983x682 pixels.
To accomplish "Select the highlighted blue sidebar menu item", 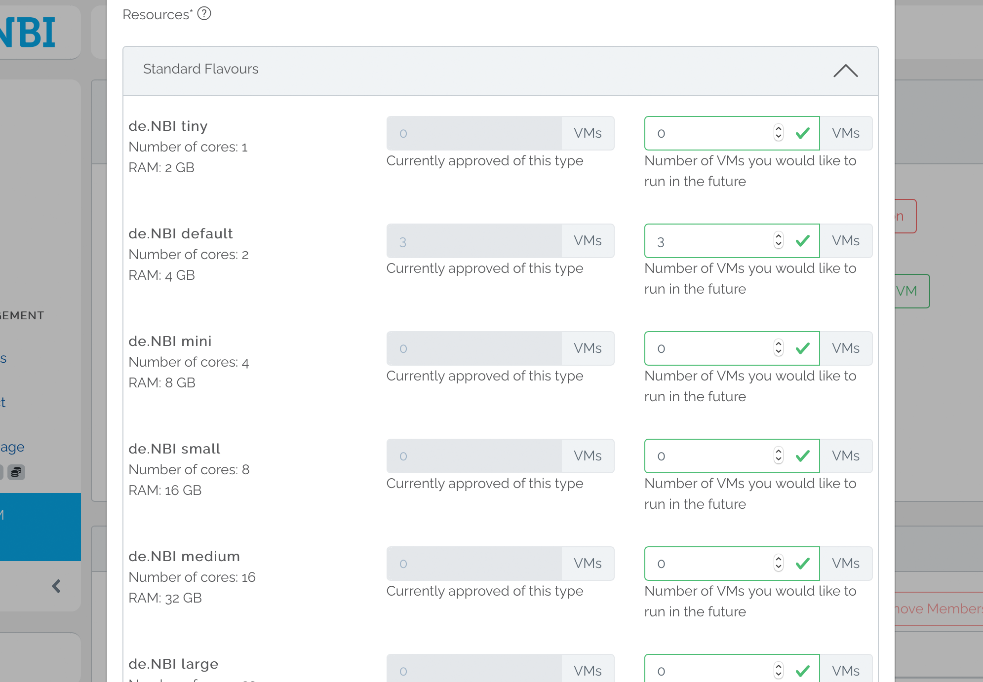I will pyautogui.click(x=40, y=527).
